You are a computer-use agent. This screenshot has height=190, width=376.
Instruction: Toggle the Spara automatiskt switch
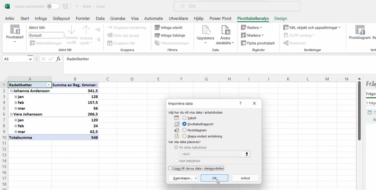tap(53, 6)
